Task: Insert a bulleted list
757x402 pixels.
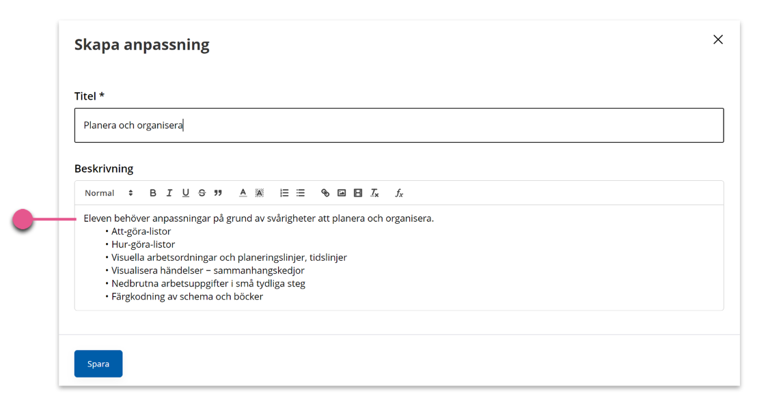Action: click(x=301, y=192)
